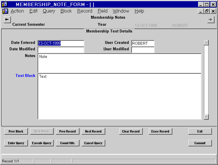Focus the Date Modified field
This screenshot has height=165, width=218.
61,50
